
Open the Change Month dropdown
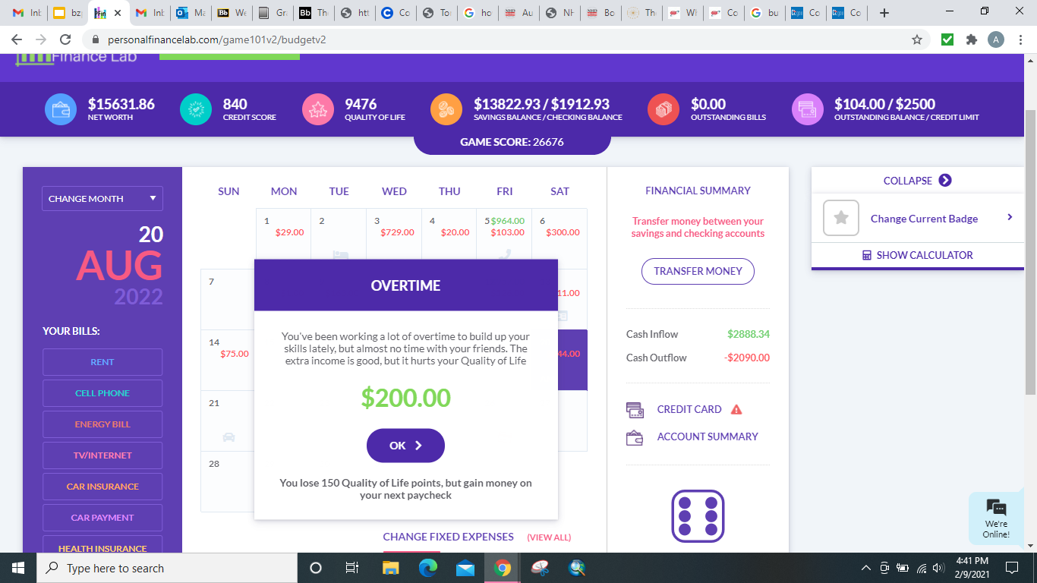click(102, 198)
